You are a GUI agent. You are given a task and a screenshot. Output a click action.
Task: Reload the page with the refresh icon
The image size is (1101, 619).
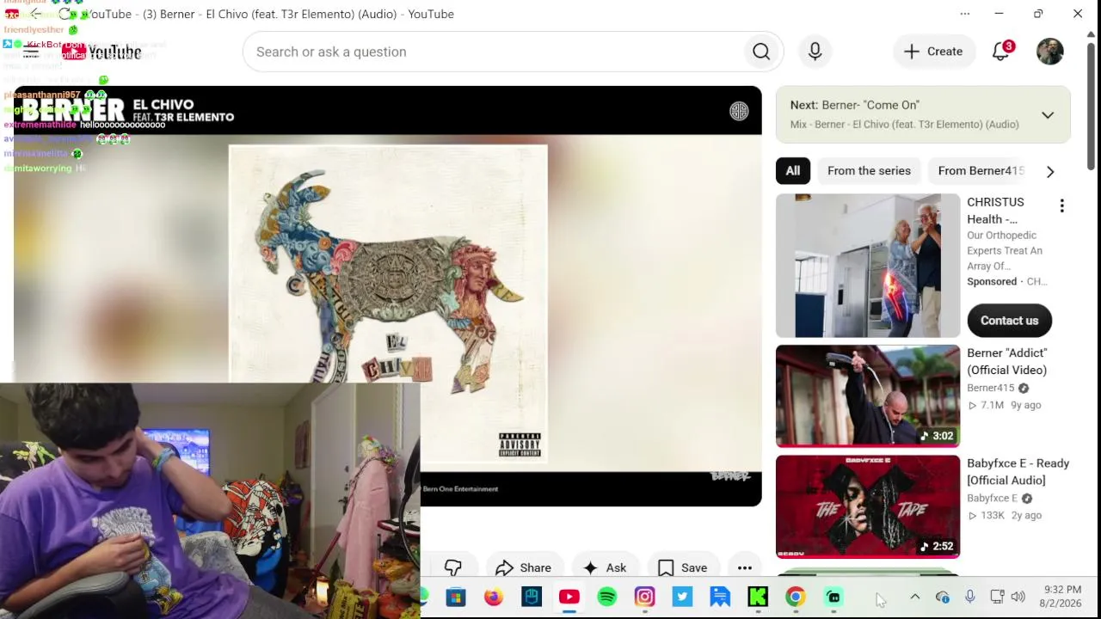coord(65,14)
